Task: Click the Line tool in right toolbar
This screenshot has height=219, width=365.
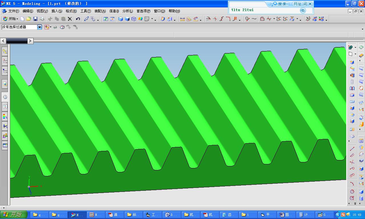Action: point(352,149)
